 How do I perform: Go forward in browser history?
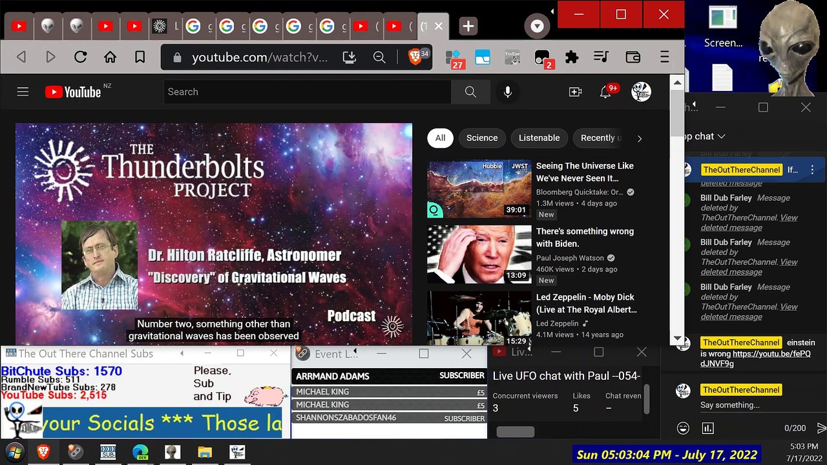click(50, 57)
